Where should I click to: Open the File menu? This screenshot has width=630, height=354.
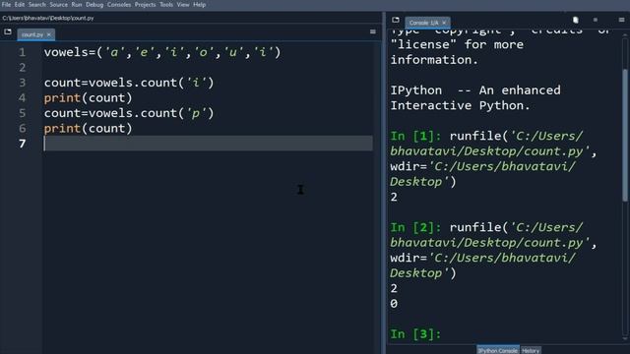pyautogui.click(x=6, y=5)
